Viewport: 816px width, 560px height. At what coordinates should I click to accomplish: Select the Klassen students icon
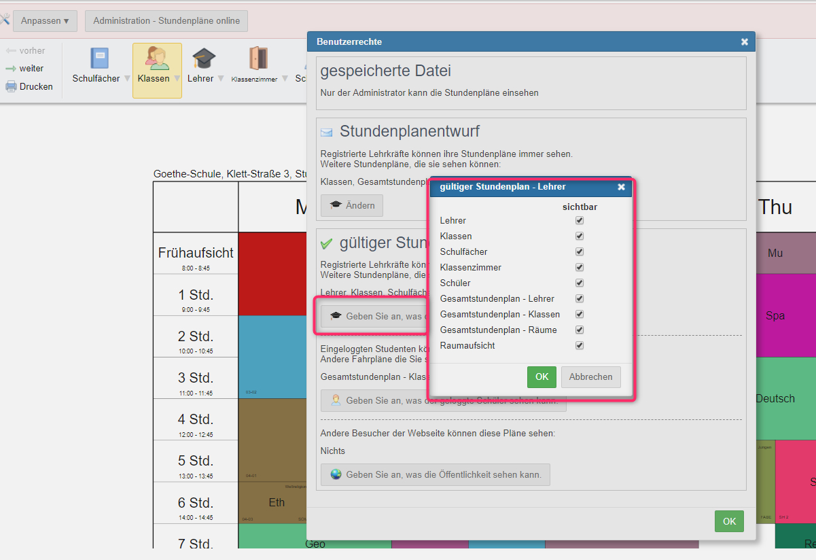(157, 58)
